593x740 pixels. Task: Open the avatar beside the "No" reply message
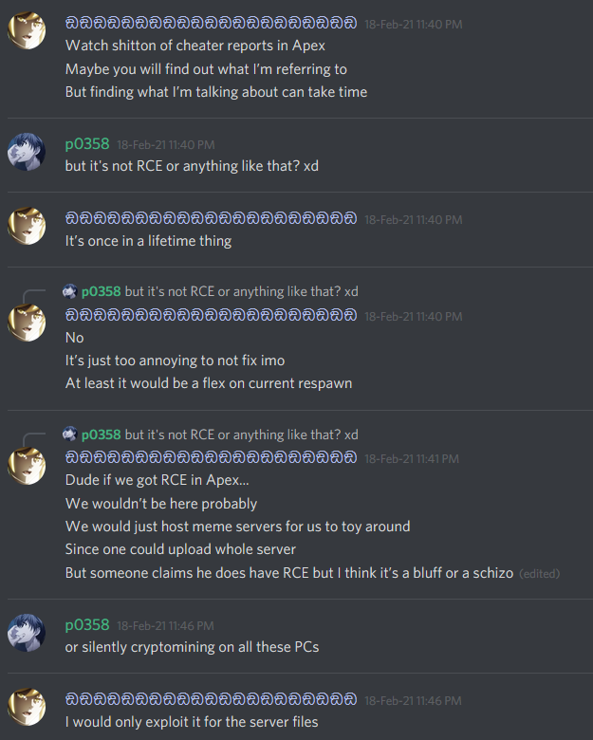pyautogui.click(x=27, y=323)
